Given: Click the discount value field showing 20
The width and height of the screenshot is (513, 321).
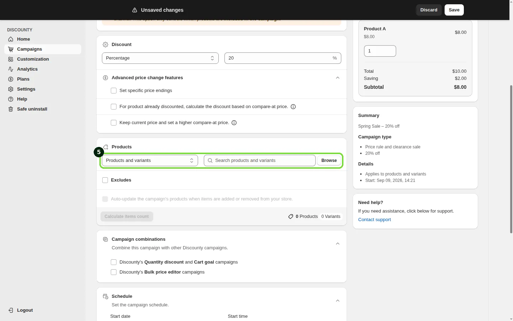Looking at the screenshot, I should (x=283, y=58).
